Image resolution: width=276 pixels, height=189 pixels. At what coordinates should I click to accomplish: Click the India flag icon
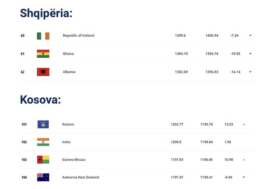pos(43,142)
